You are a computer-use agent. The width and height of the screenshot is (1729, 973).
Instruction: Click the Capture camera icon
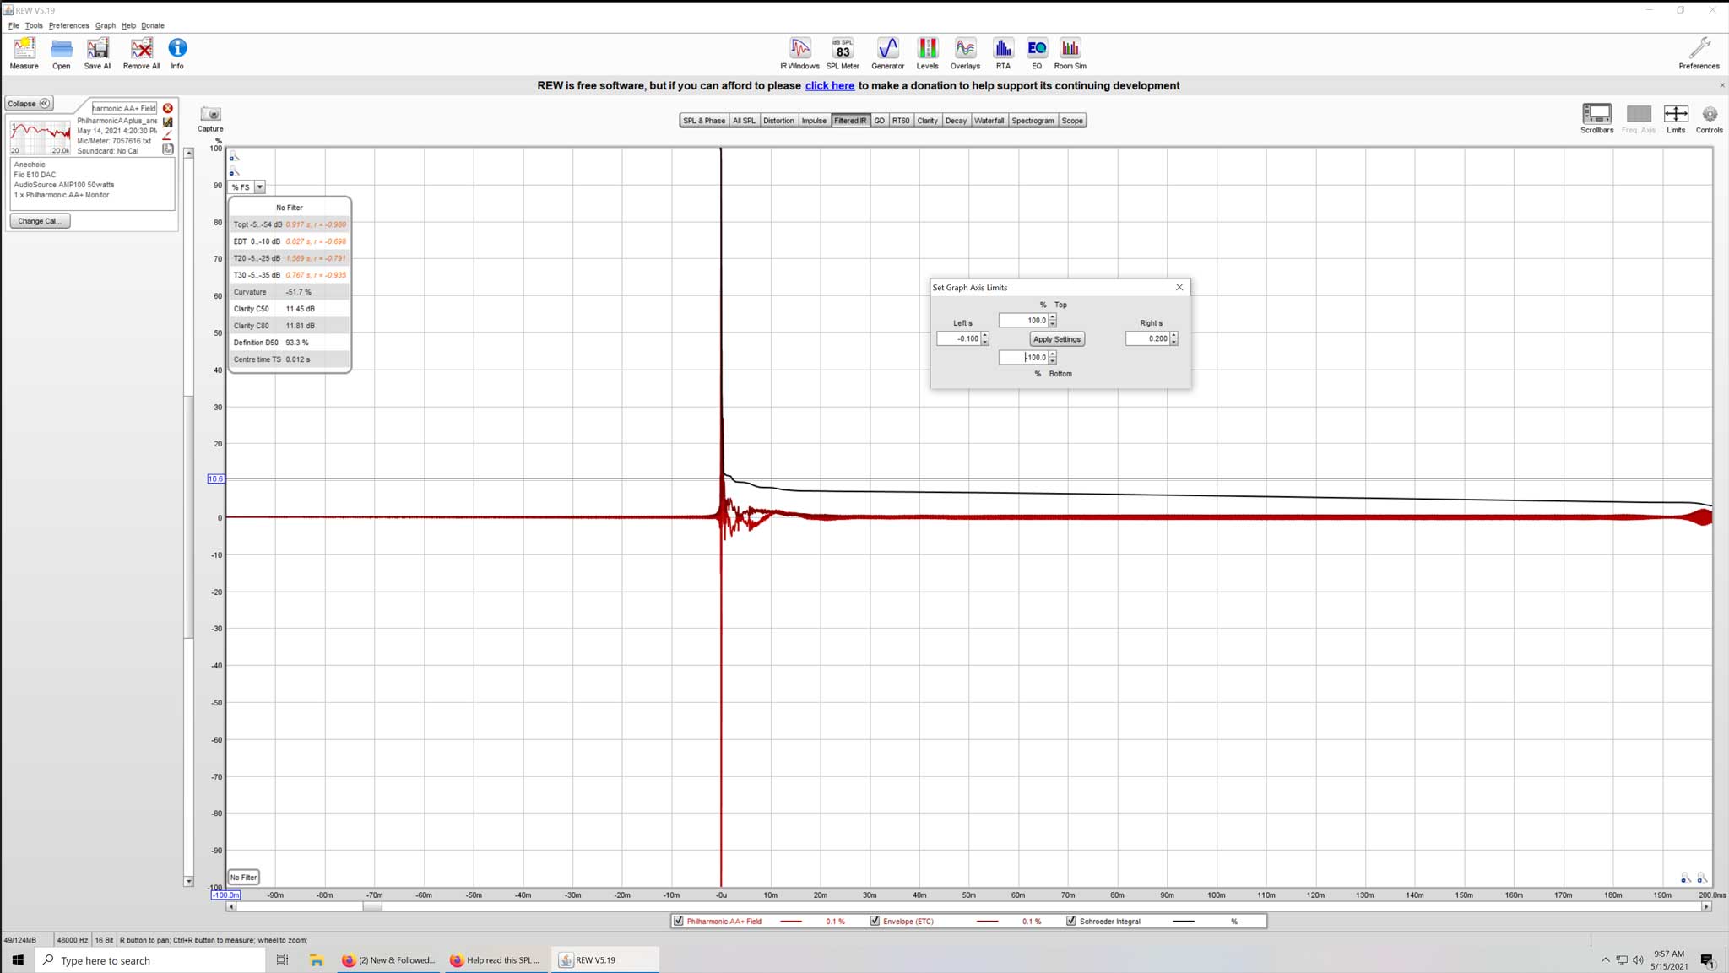click(210, 115)
